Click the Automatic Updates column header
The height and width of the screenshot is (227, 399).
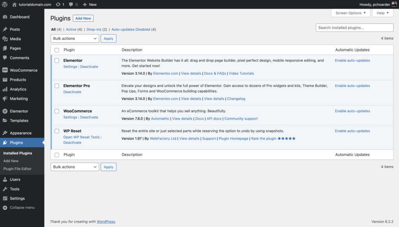pyautogui.click(x=352, y=50)
